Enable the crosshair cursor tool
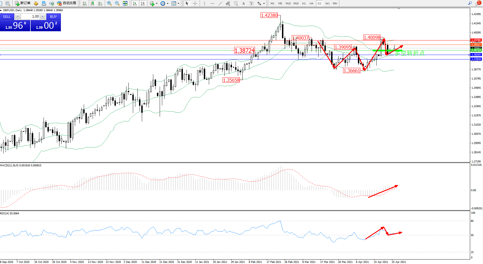 (195, 3)
